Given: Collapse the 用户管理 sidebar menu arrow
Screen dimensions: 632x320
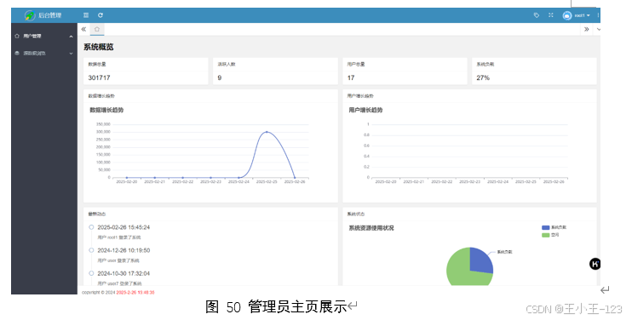Looking at the screenshot, I should pyautogui.click(x=71, y=37).
